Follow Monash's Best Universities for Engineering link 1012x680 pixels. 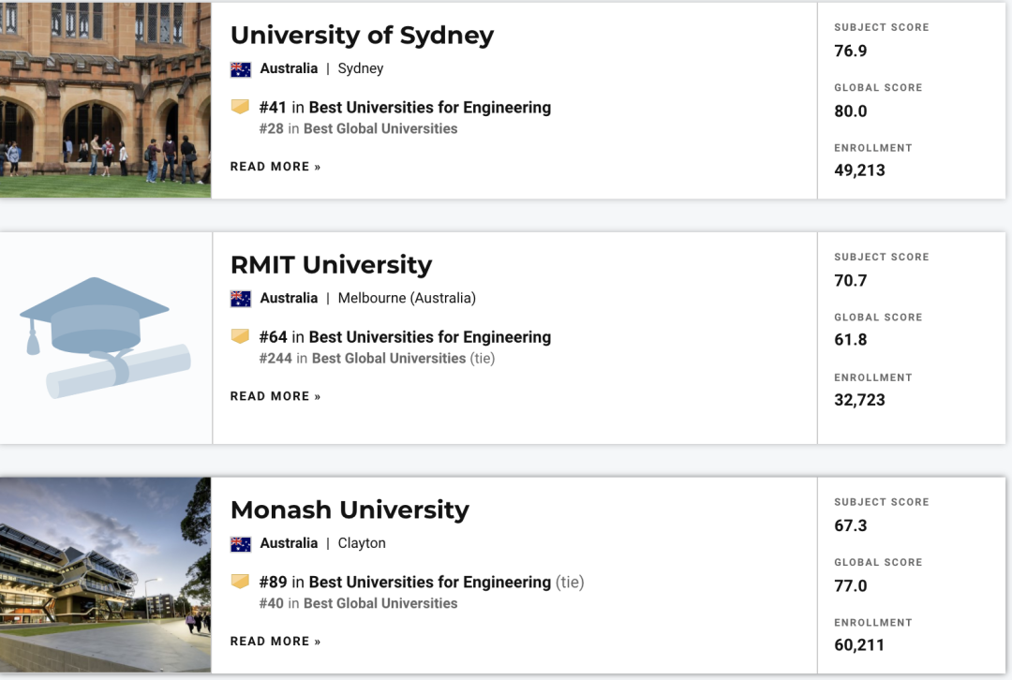430,582
